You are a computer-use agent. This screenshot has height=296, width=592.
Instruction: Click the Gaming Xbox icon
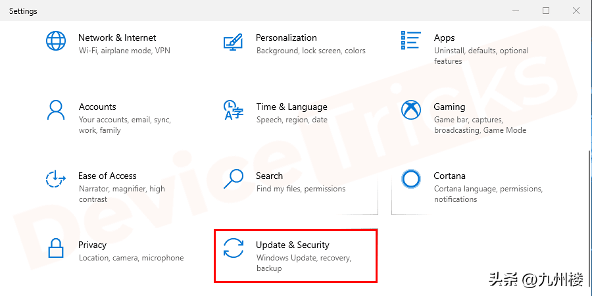click(411, 110)
